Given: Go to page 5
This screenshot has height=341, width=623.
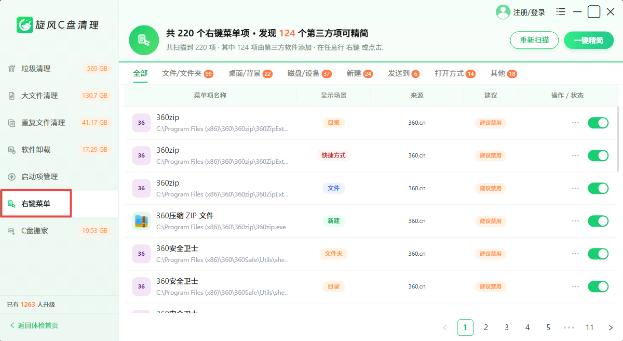Looking at the screenshot, I should coord(548,327).
